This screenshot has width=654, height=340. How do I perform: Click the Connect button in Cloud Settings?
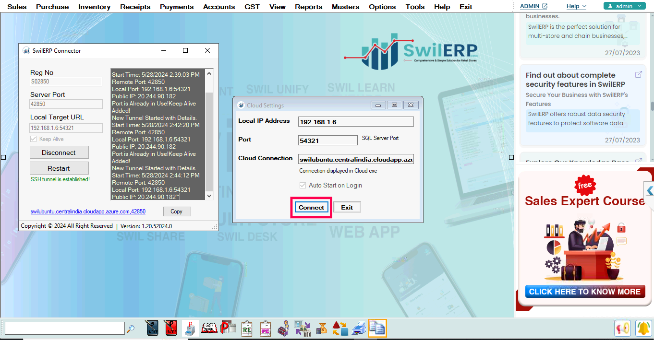[311, 207]
